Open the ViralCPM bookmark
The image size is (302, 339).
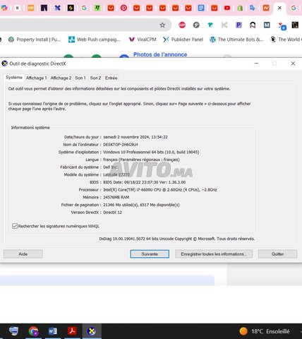[143, 40]
